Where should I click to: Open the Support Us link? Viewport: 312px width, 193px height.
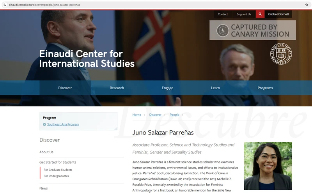(244, 14)
